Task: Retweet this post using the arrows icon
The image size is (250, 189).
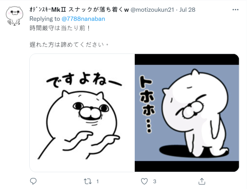Action: pos(87,181)
